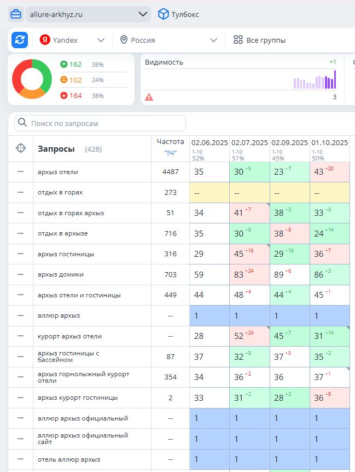
Task: Click the blue refresh data button
Action: coord(20,40)
